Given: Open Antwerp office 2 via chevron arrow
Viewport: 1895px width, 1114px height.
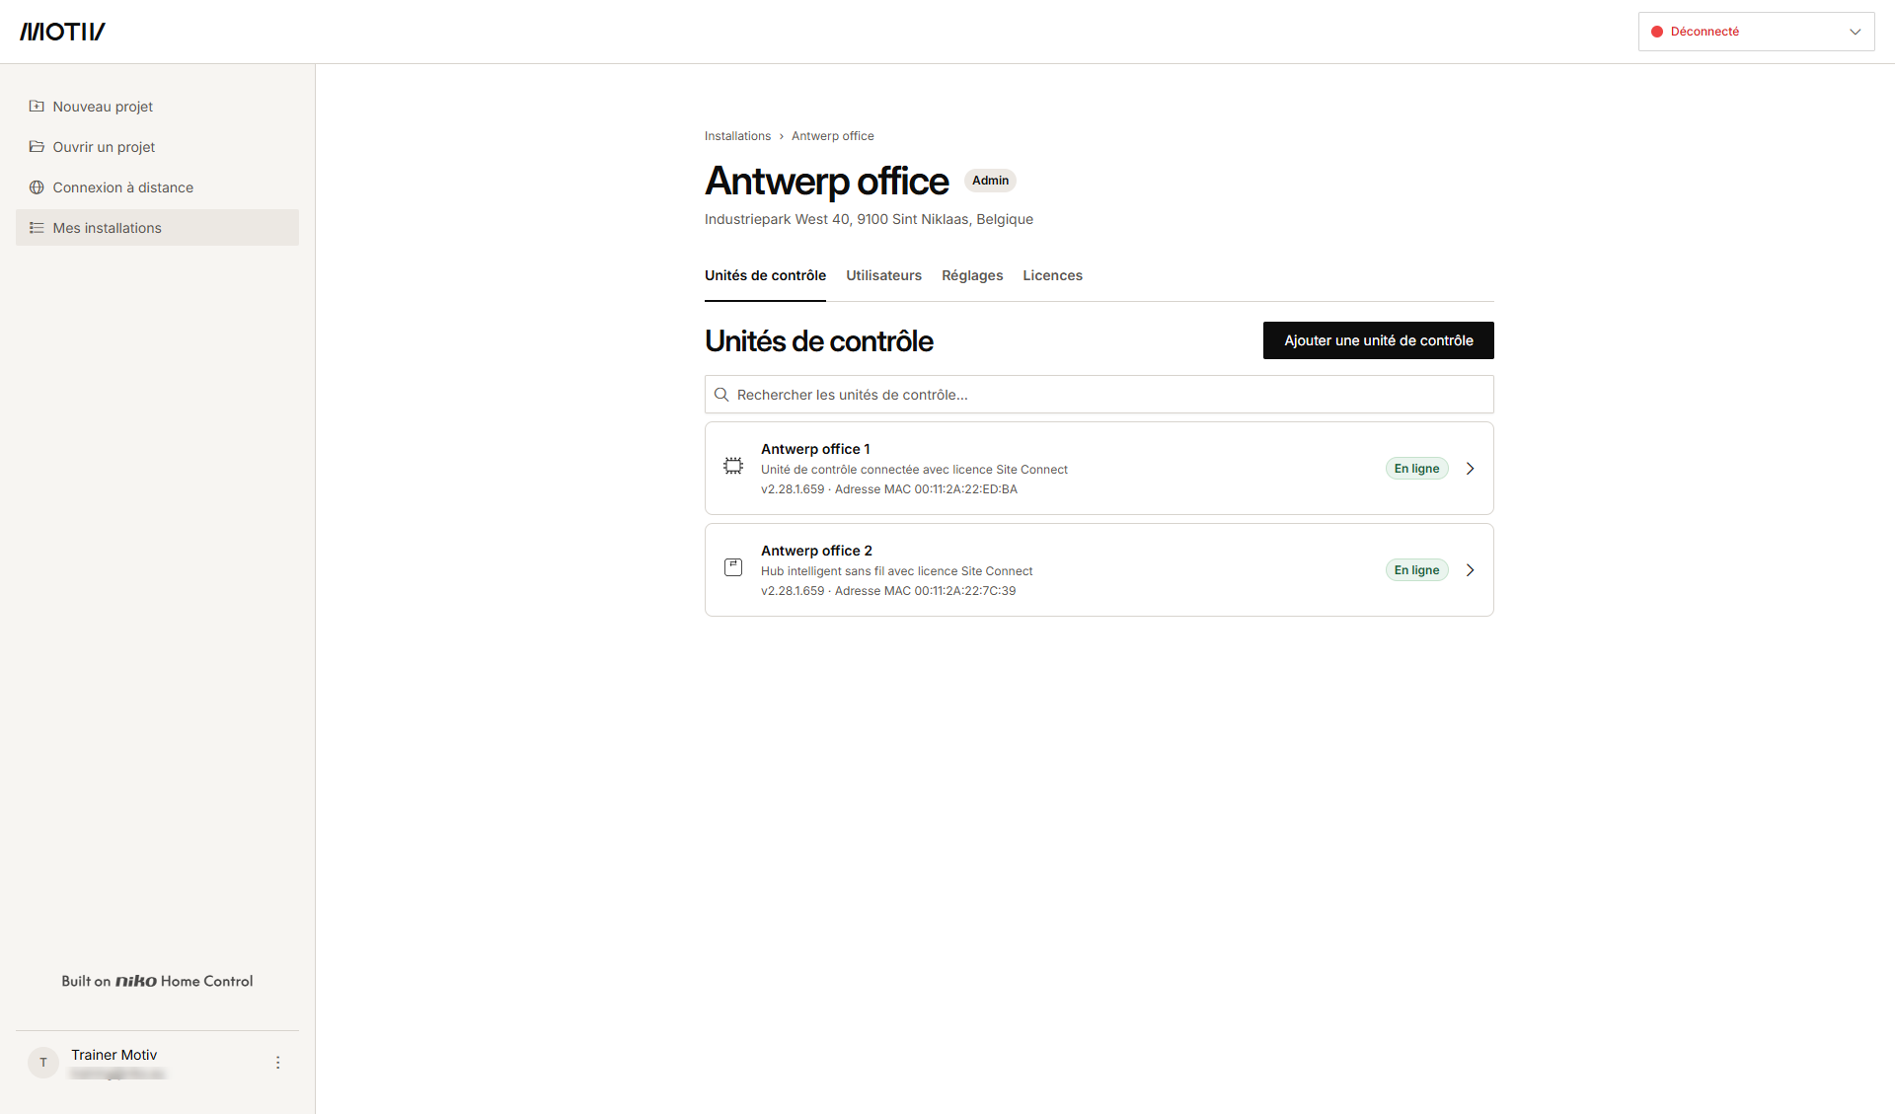Looking at the screenshot, I should click(x=1470, y=570).
